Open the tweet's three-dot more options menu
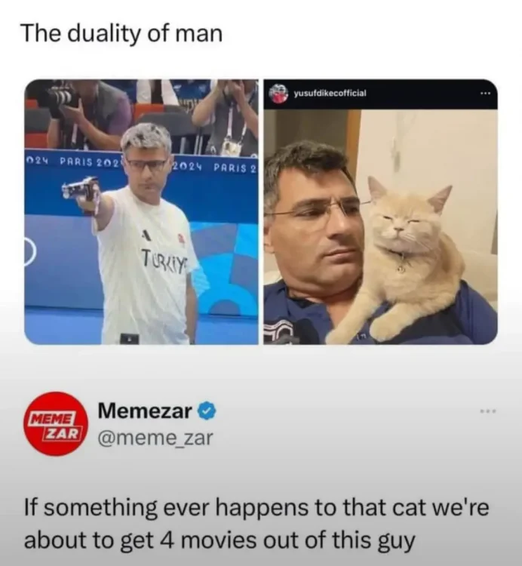 [490, 411]
